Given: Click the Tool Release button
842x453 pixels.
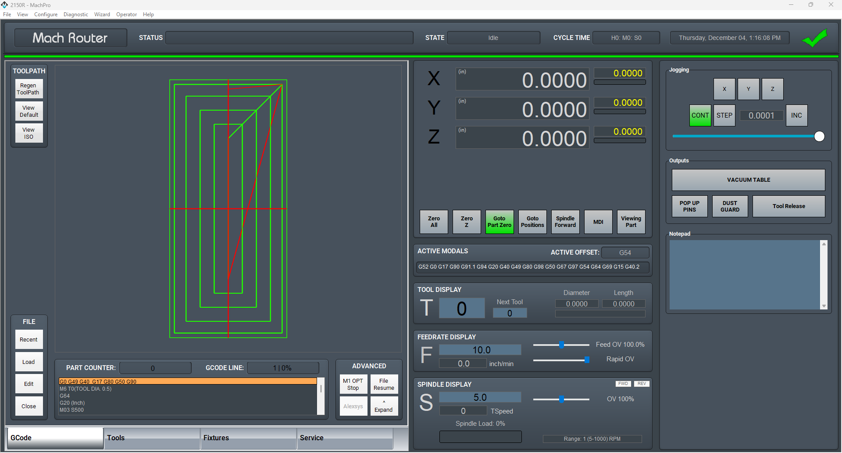Looking at the screenshot, I should click(x=788, y=206).
